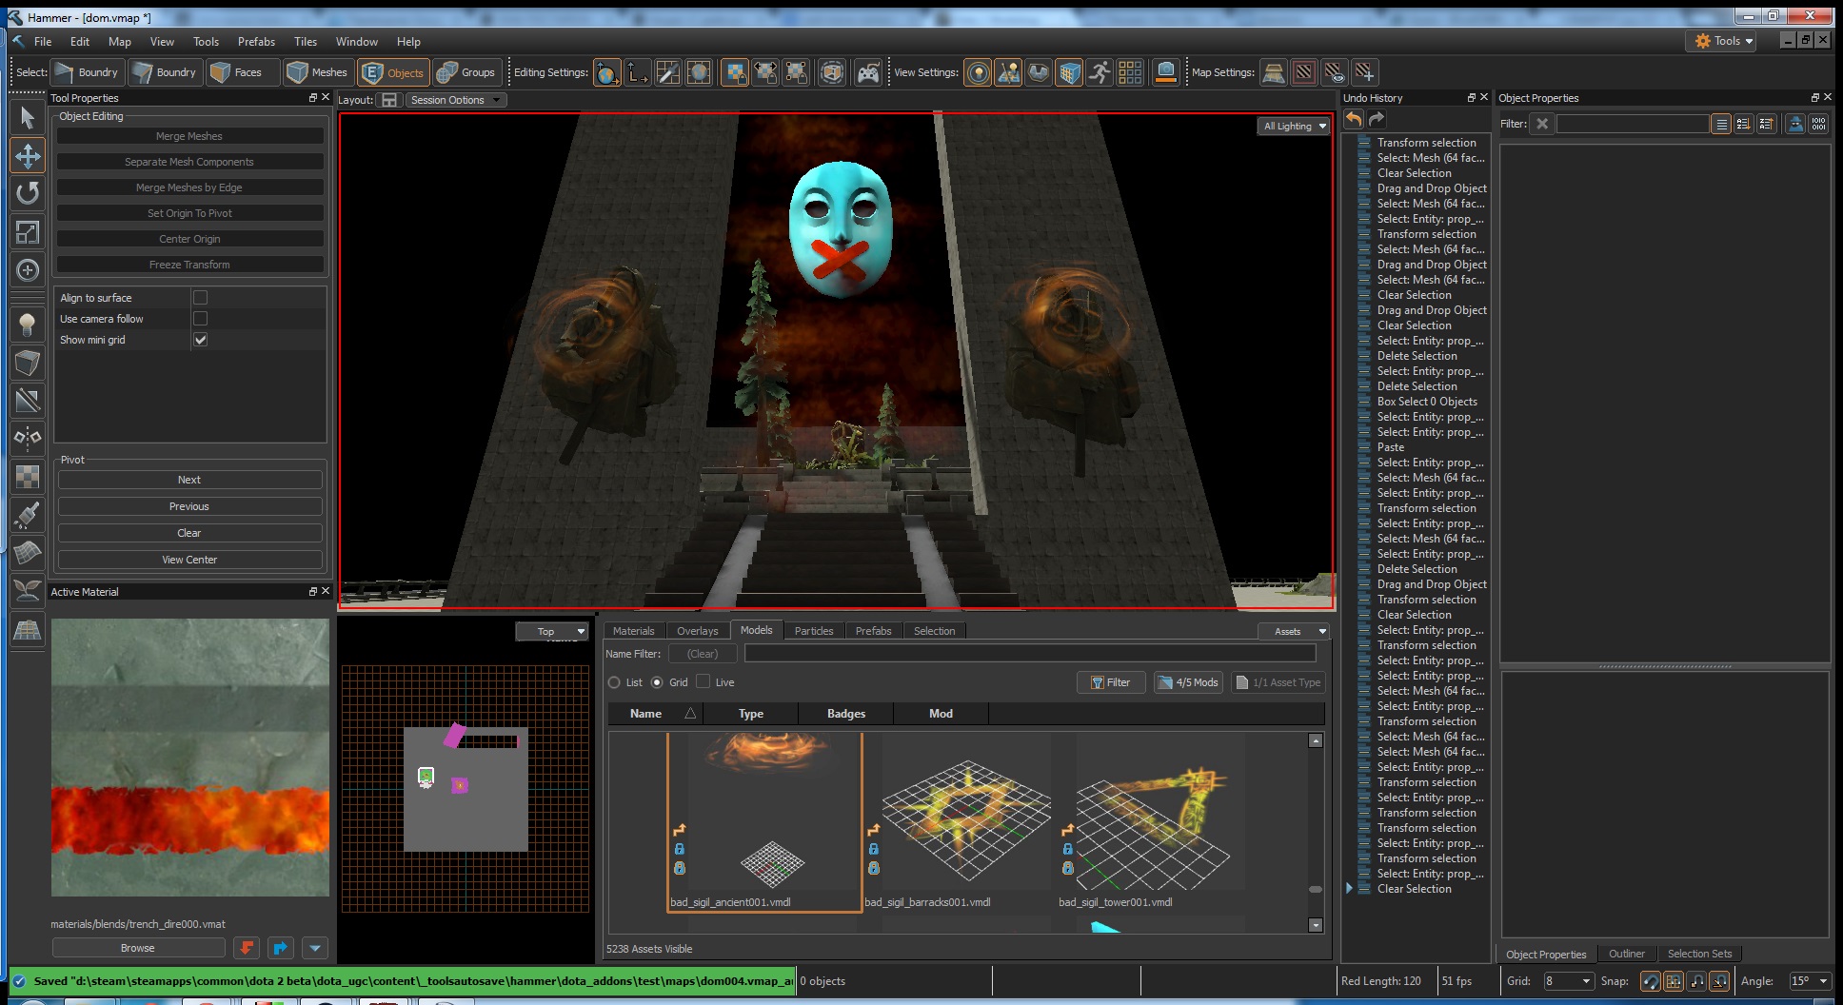
Task: Open the File menu
Action: 43,42
